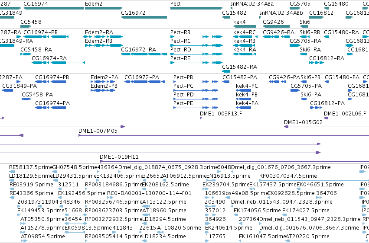The width and height of the screenshot is (369, 243).
Task: Open EST label RE43366.5prime
Action: click(31, 193)
